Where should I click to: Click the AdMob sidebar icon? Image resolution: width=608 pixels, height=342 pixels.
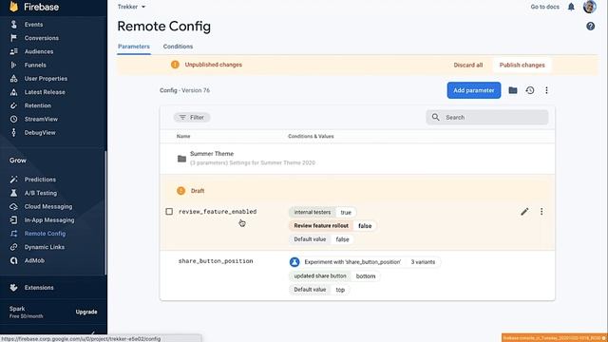coord(13,260)
